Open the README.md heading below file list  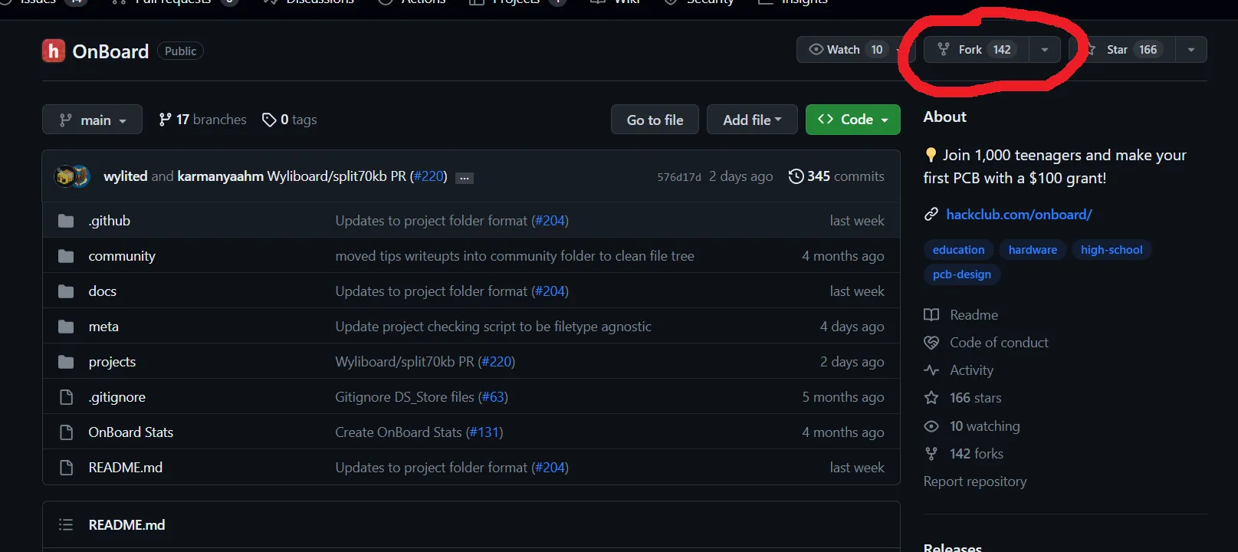(x=126, y=525)
